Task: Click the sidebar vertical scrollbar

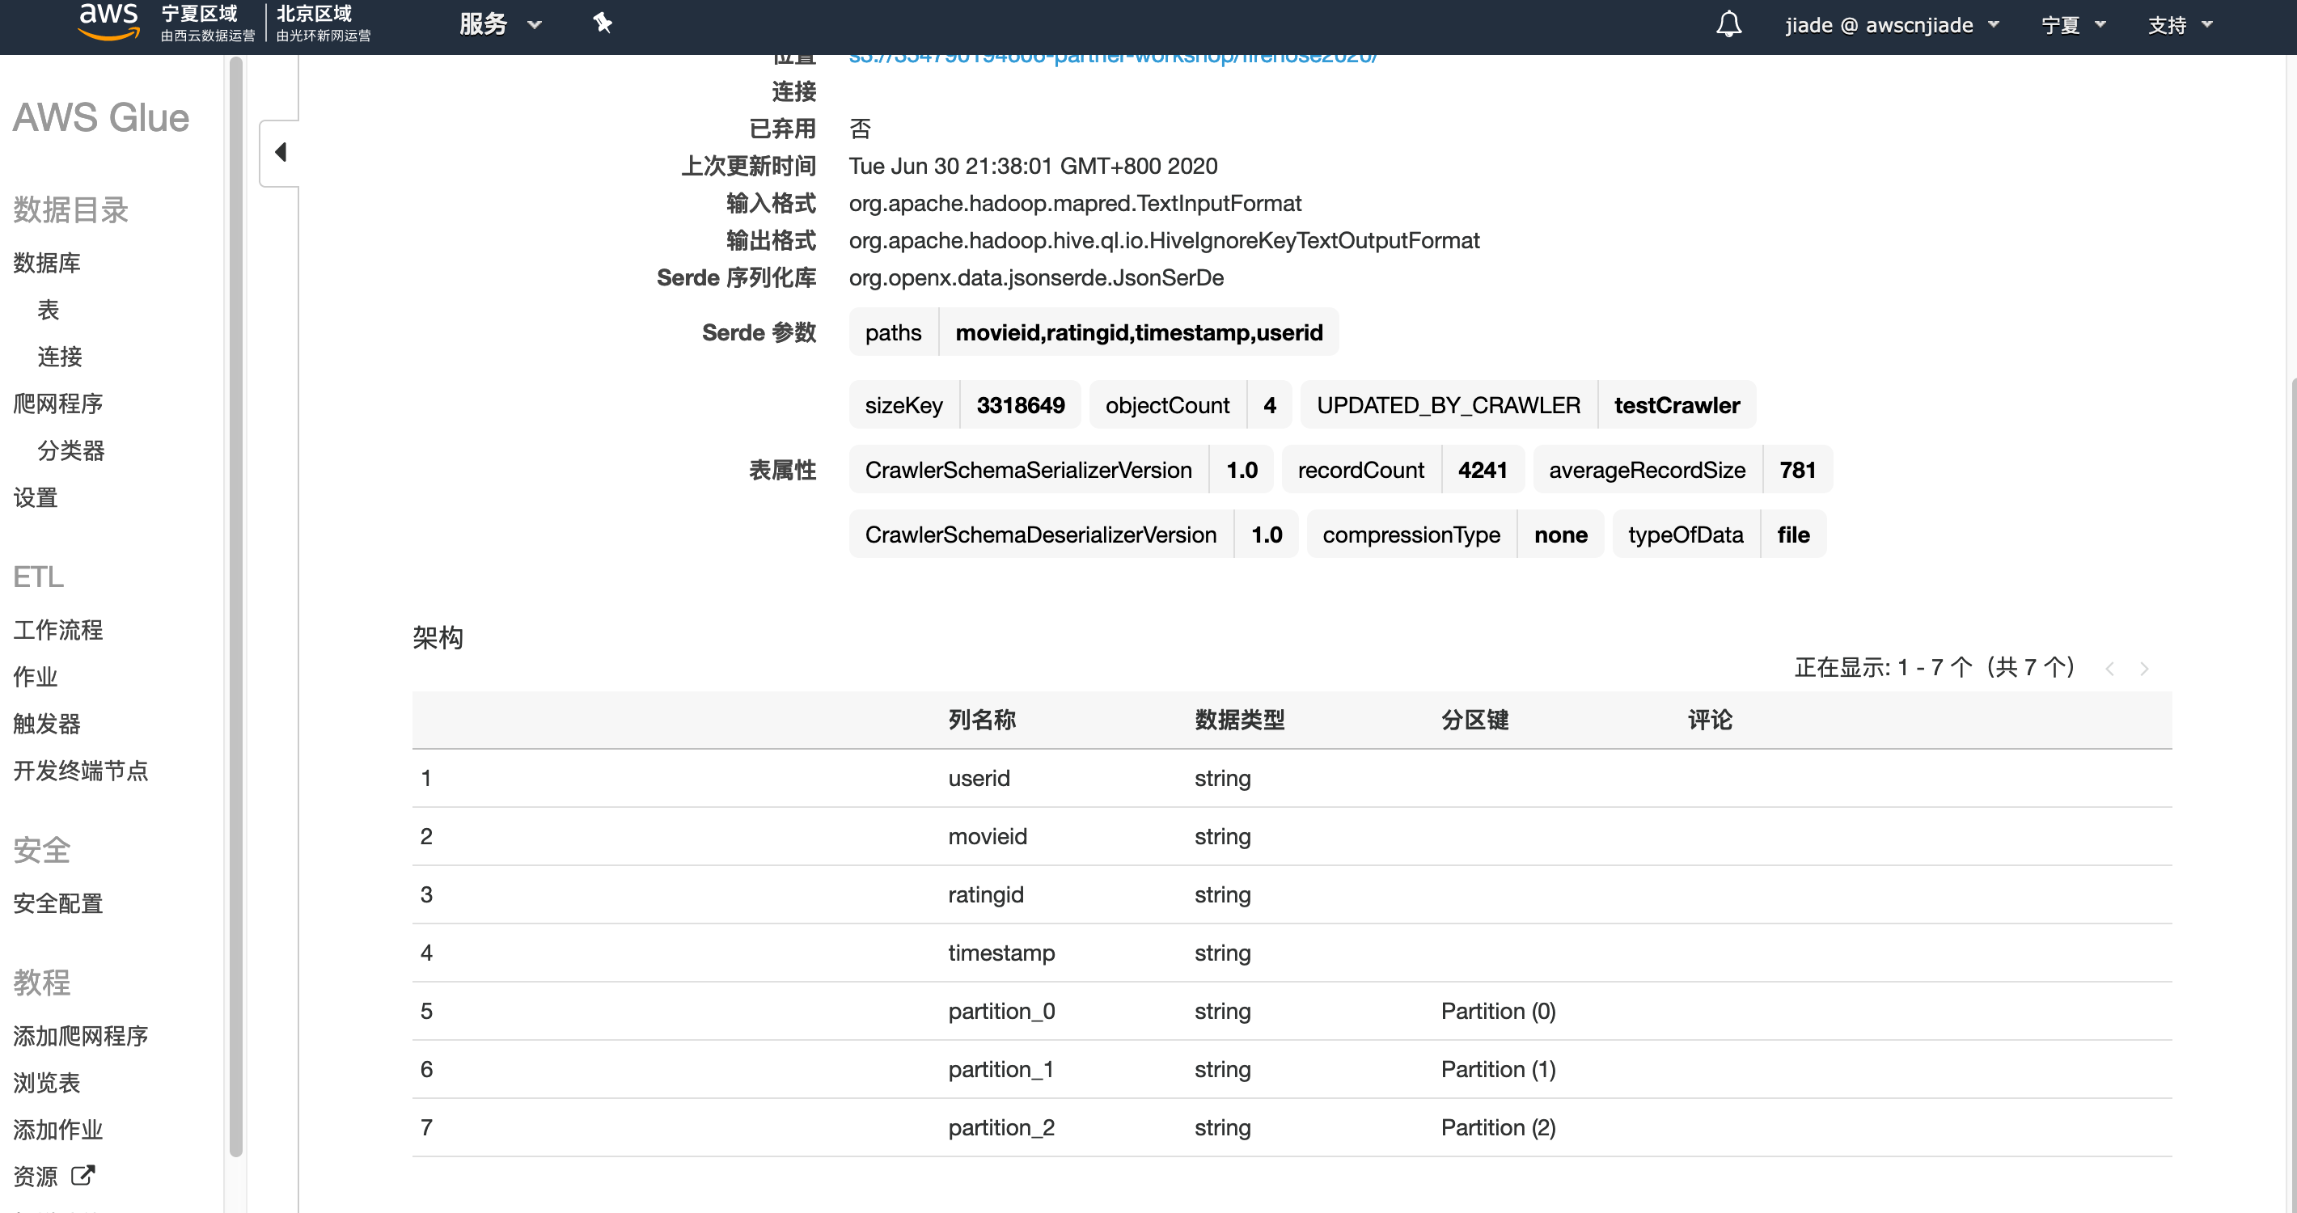Action: (x=235, y=606)
